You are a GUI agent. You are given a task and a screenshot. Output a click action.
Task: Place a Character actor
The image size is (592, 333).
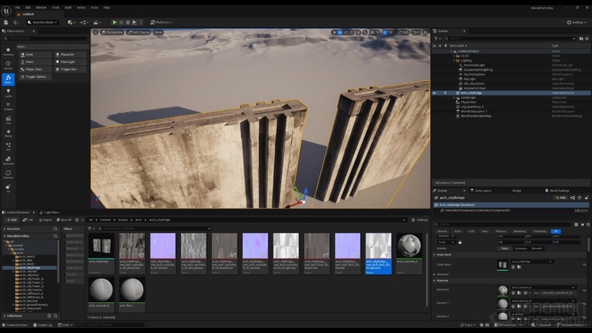tap(70, 54)
